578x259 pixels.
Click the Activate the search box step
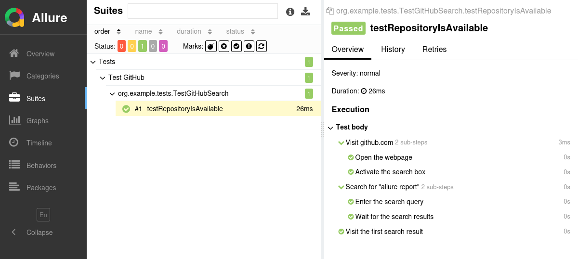[390, 172]
